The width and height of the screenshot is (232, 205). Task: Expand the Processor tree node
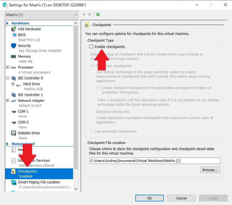pyautogui.click(x=8, y=67)
